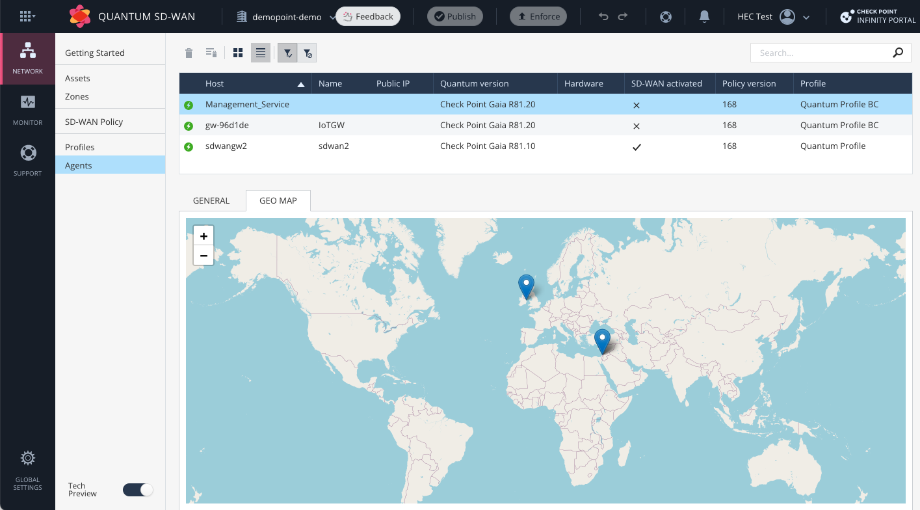Open the Monitor section in the sidebar
The height and width of the screenshot is (510, 920).
click(28, 109)
